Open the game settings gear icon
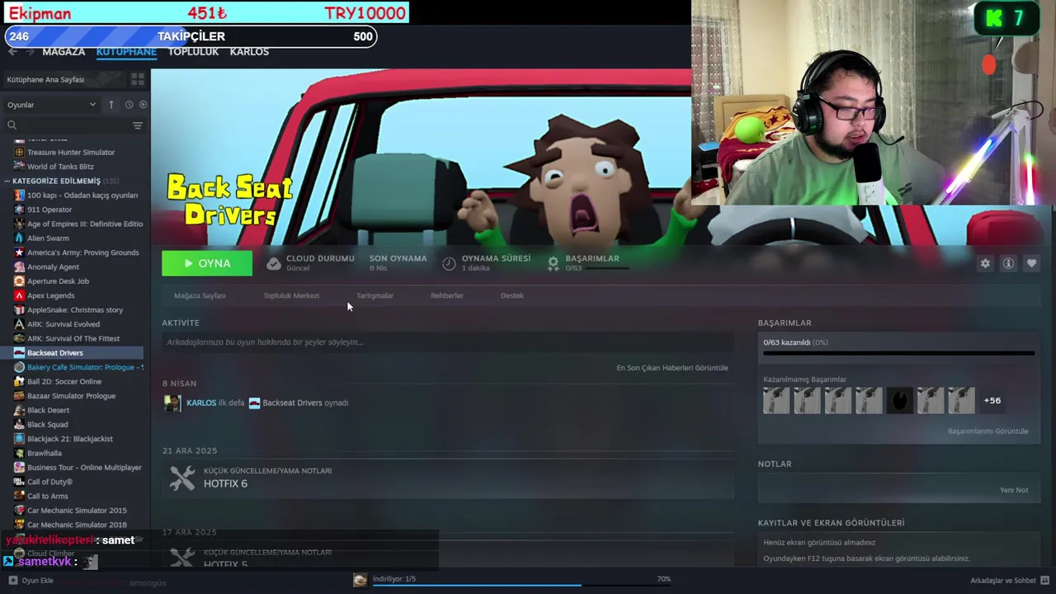The width and height of the screenshot is (1056, 594). point(985,263)
